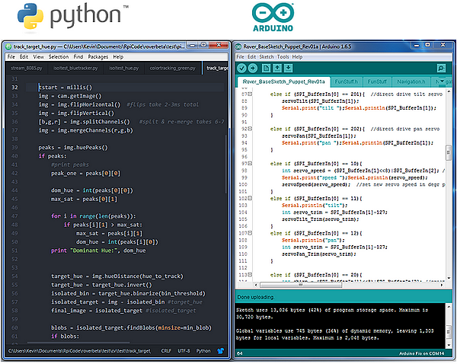457x364 pixels.
Task: Click 'servoSpeed(servo_speed);' line 100
Action: (316, 184)
